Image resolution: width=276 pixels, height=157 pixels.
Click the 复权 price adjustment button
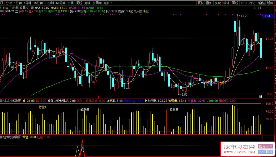click(201, 3)
